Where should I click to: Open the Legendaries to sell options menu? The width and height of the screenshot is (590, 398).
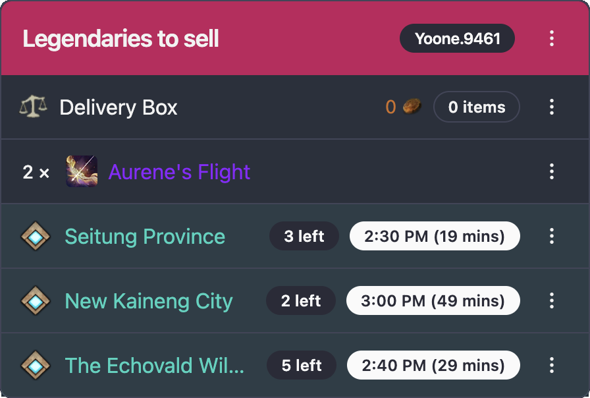pos(552,38)
